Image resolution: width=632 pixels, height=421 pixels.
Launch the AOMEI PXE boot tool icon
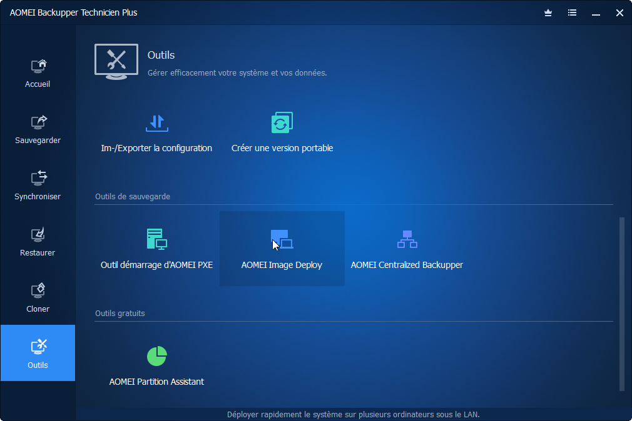(157, 239)
